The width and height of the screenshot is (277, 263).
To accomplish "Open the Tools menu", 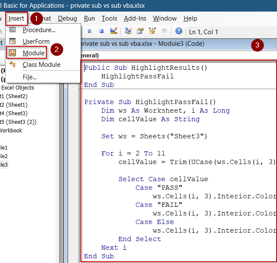I will [109, 18].
